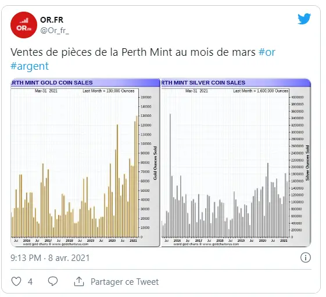Viewport: 326px width, 297px height.
Task: Click the gold chart title banner
Action: pos(85,83)
